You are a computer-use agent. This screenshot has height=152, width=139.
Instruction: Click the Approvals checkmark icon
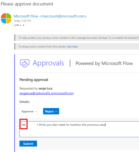pyautogui.click(x=25, y=63)
